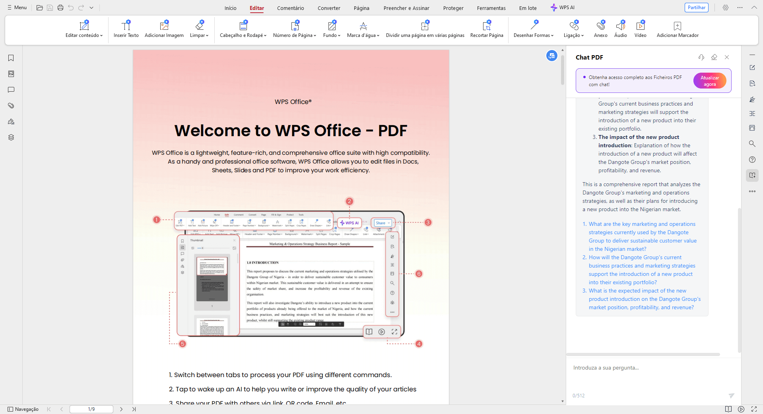Image resolution: width=763 pixels, height=414 pixels.
Task: Click the headset support icon in Chat PDF
Action: [701, 57]
